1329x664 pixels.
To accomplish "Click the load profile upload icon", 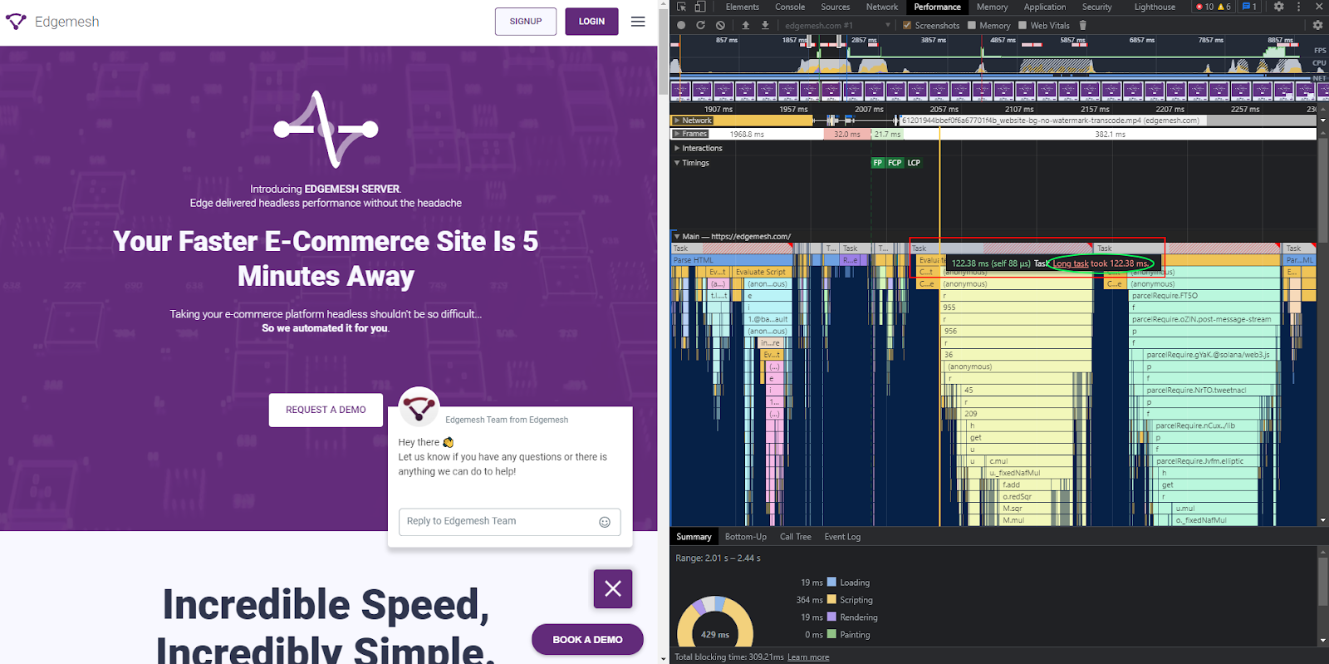I will click(x=746, y=25).
